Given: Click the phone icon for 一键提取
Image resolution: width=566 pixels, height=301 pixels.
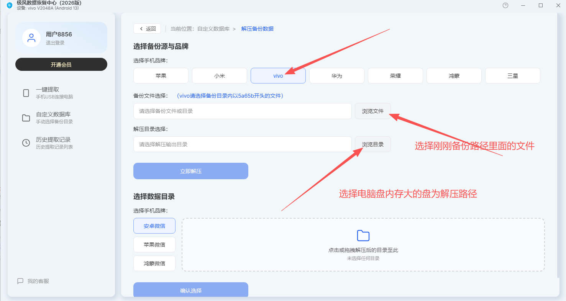Looking at the screenshot, I should click(x=26, y=93).
